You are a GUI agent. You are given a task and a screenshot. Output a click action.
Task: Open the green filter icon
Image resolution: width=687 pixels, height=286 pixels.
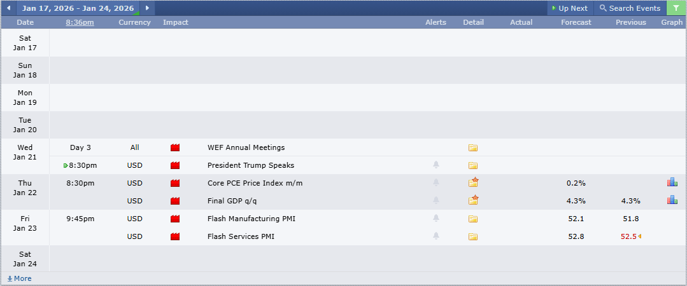[676, 8]
